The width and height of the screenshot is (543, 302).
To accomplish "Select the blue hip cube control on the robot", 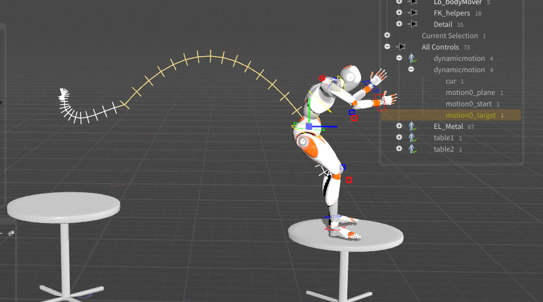I will [x=309, y=127].
